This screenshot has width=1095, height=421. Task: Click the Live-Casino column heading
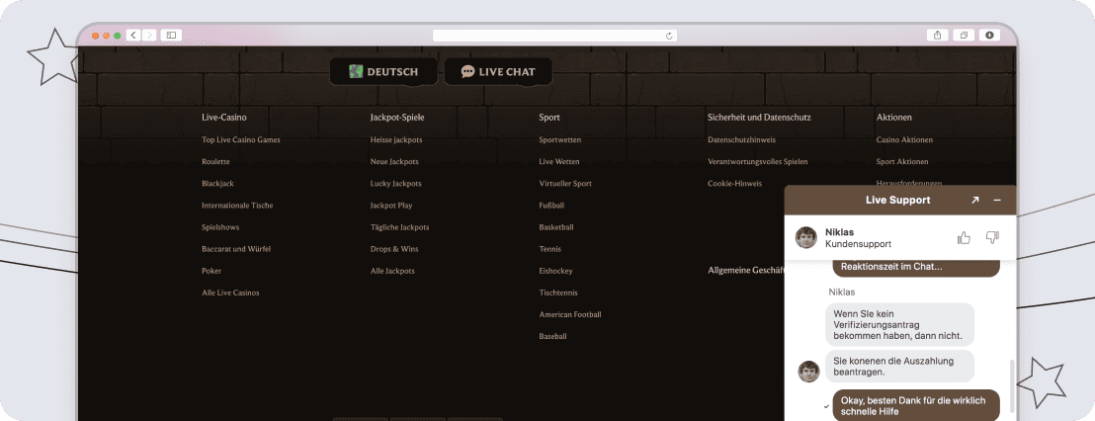(x=224, y=118)
